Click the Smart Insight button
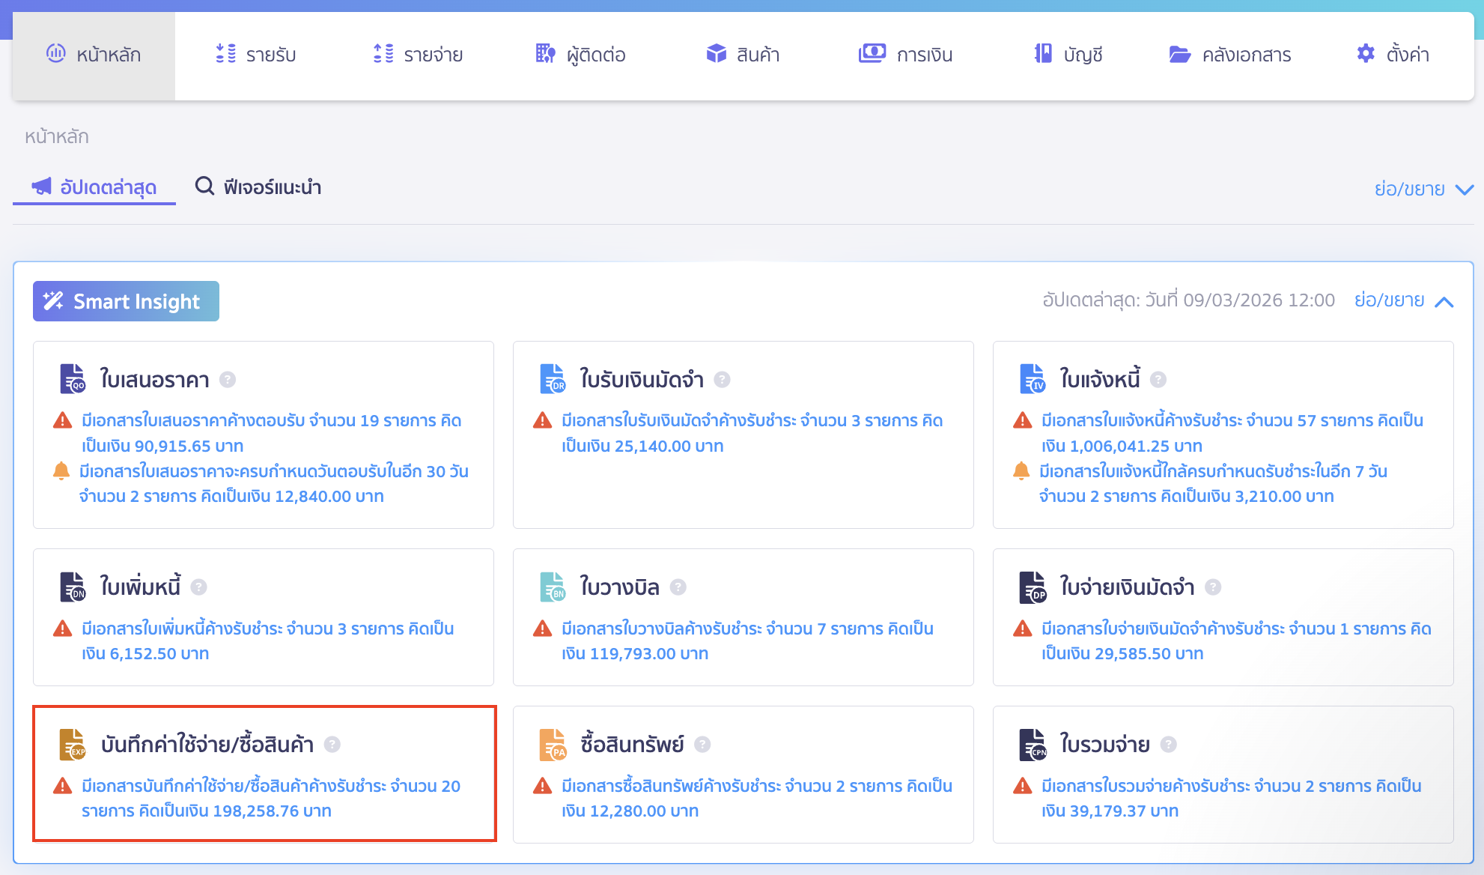 click(x=126, y=301)
